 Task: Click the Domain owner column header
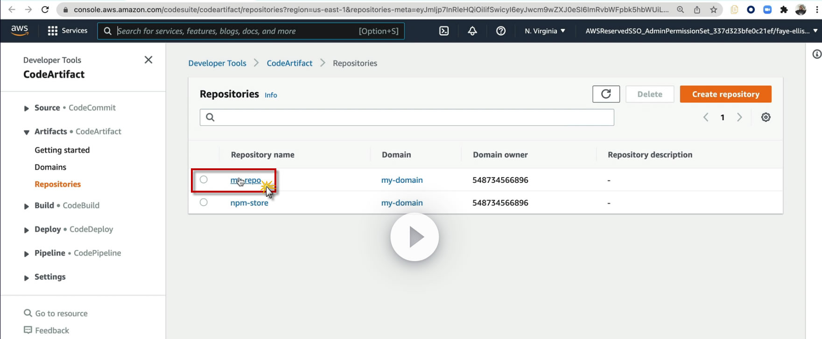click(x=500, y=155)
